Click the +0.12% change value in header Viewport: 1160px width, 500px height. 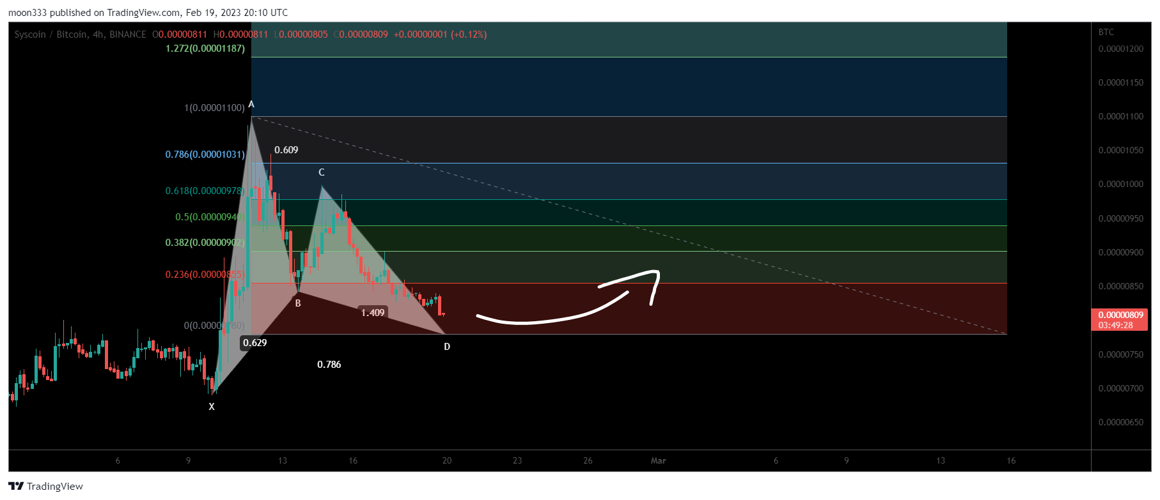[469, 34]
